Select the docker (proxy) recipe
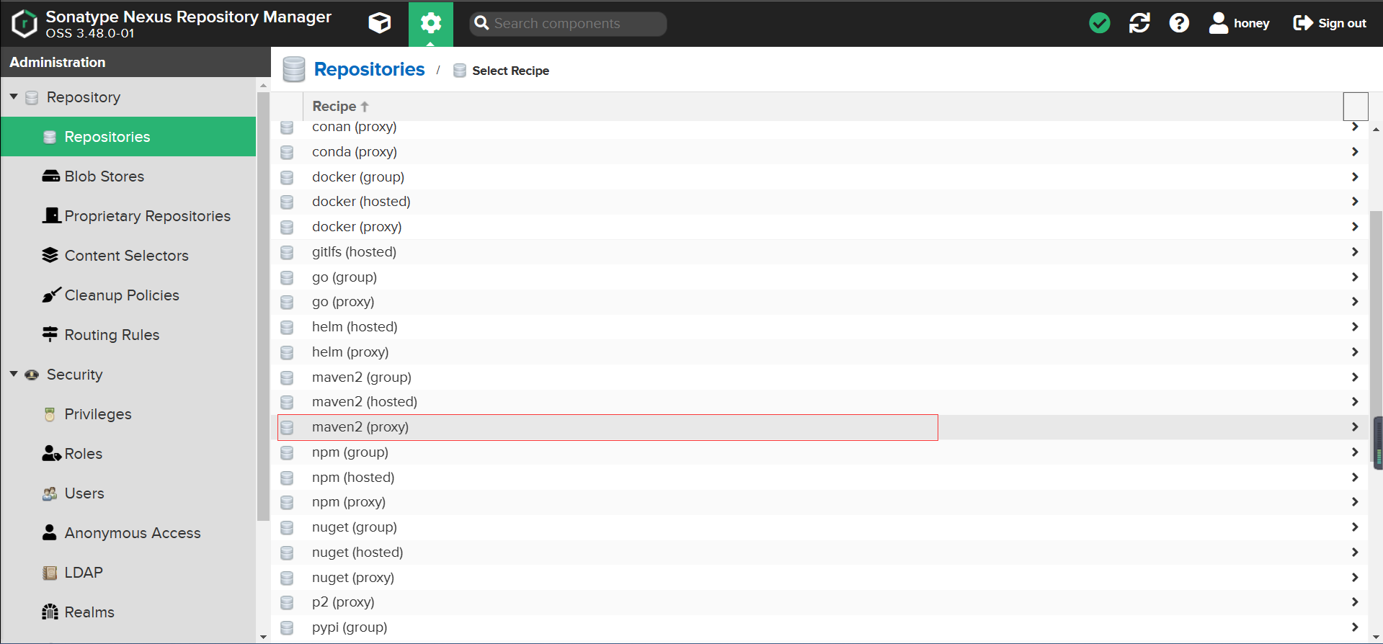 pos(819,227)
